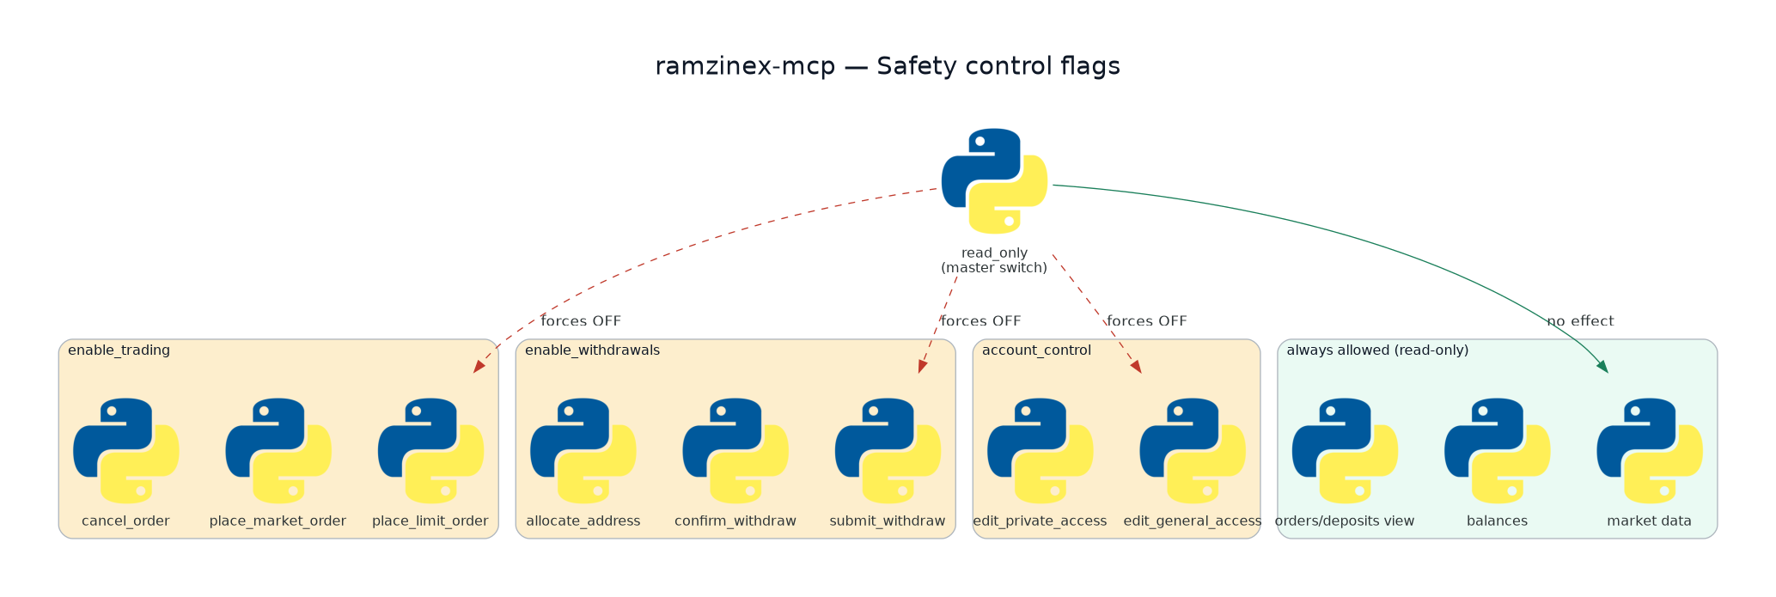The height and width of the screenshot is (597, 1776).
Task: Click the read_only master switch Python icon
Action: (994, 181)
